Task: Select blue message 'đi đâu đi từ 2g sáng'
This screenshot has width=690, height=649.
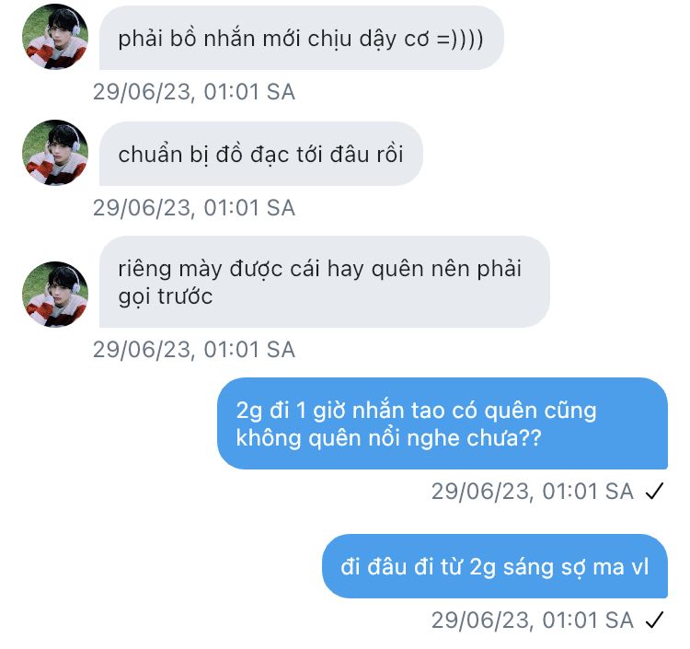Action: coord(495,566)
